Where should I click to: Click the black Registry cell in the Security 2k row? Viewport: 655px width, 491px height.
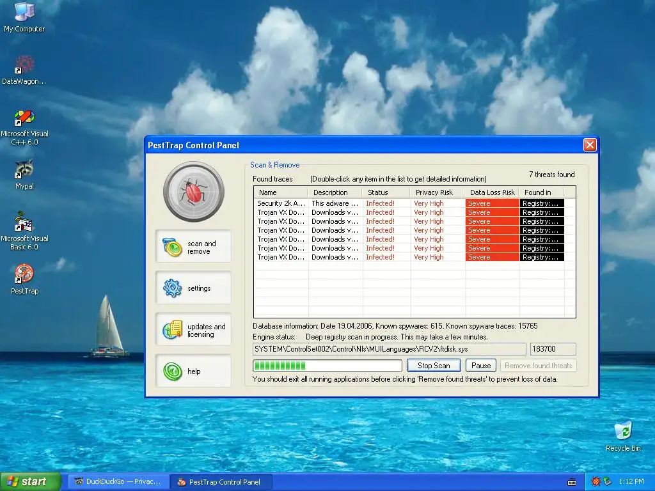pos(542,203)
